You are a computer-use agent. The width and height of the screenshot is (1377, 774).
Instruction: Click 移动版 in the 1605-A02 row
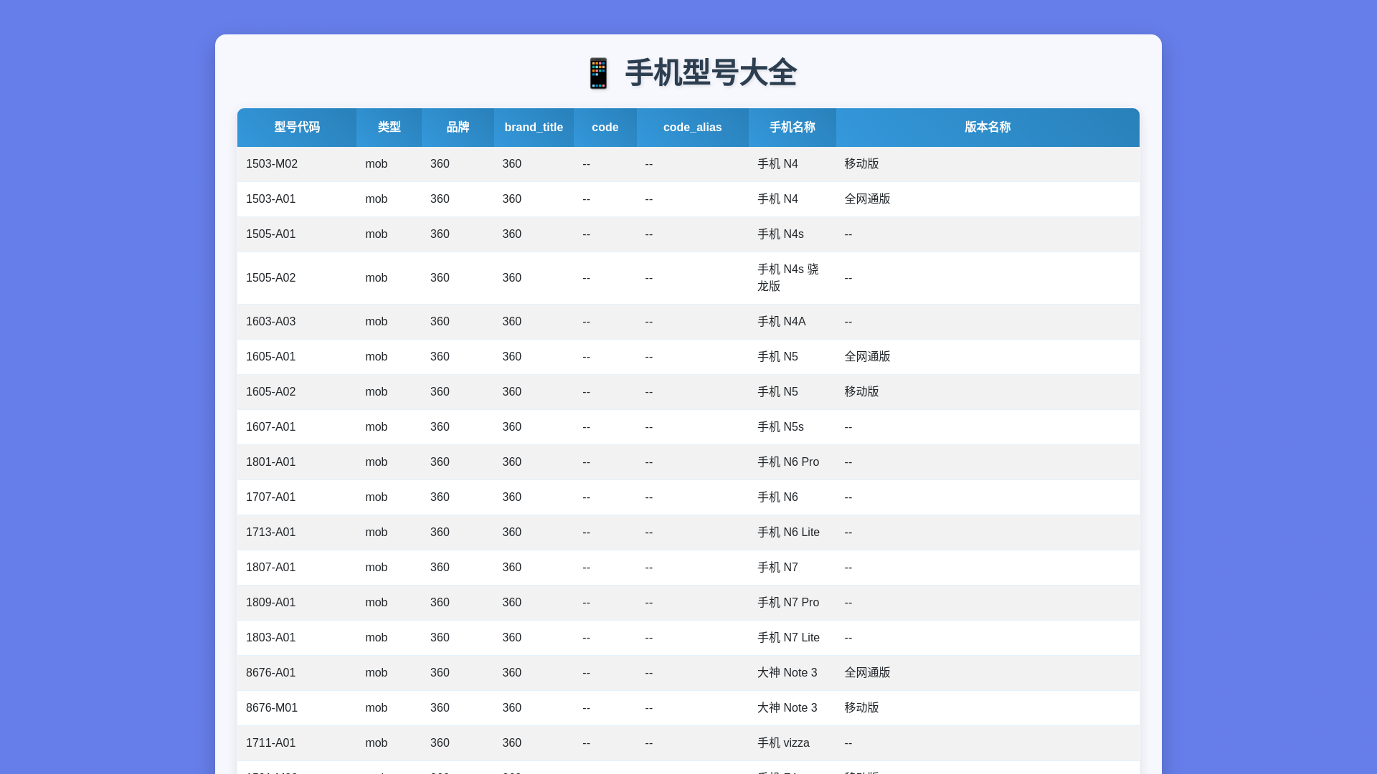pos(861,392)
